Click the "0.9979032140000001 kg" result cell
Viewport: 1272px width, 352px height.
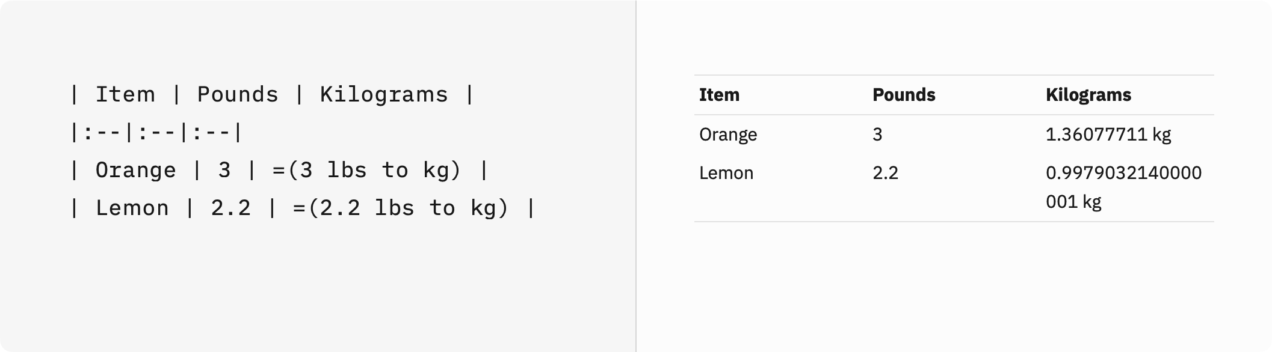[x=1123, y=187]
